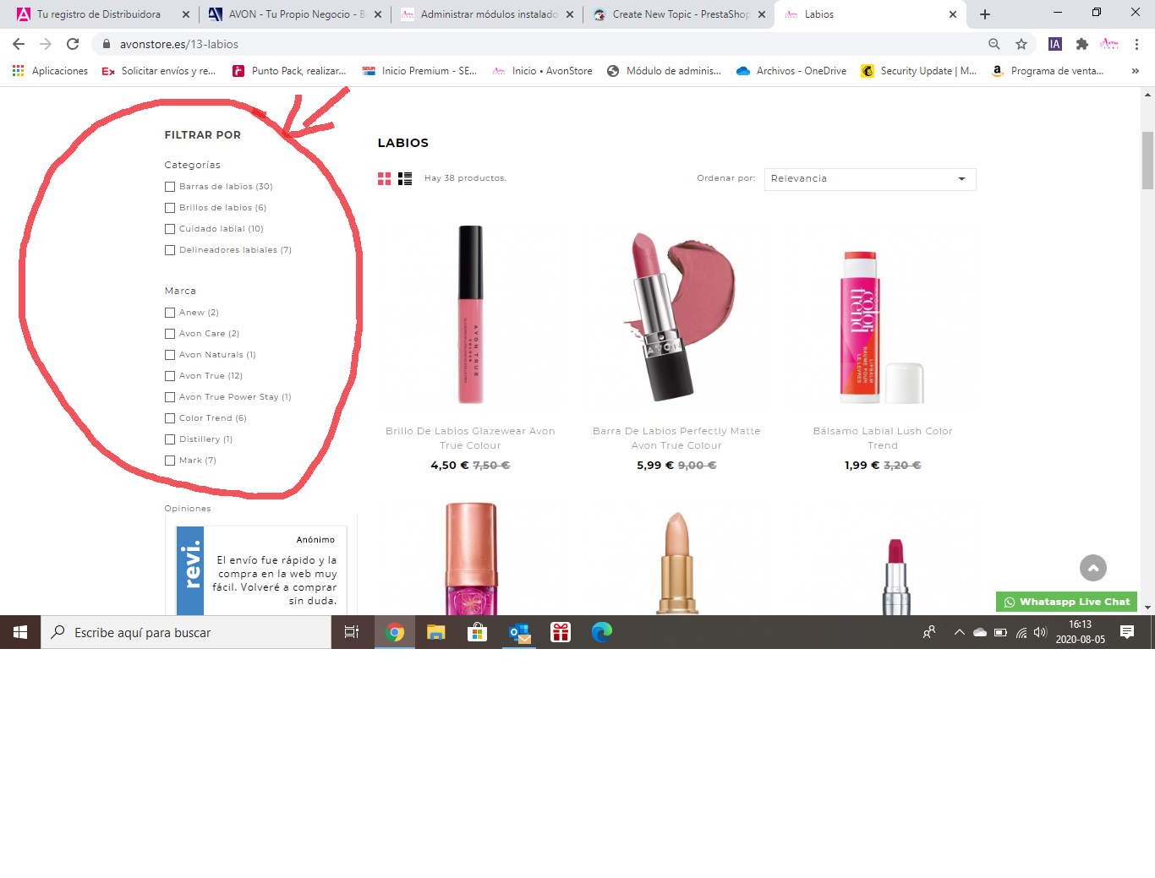
Task: Check the Mark brand filter
Action: point(170,461)
